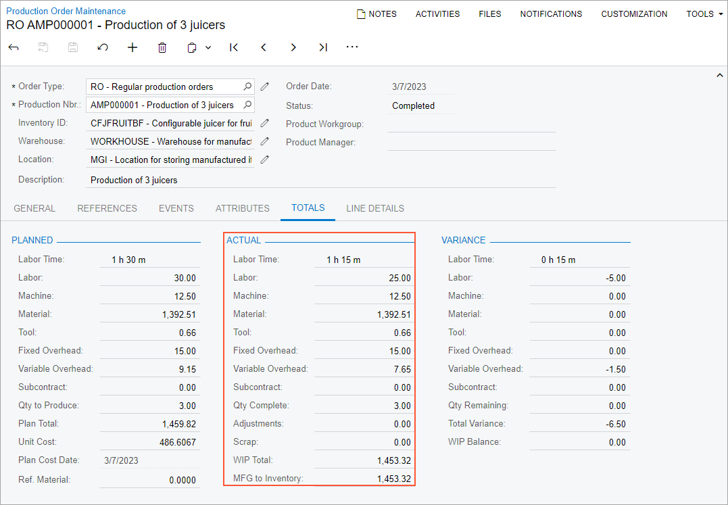Jump to the last record
The image size is (728, 505).
pyautogui.click(x=323, y=47)
